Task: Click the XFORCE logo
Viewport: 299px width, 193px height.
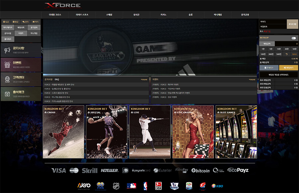Action: click(x=63, y=5)
